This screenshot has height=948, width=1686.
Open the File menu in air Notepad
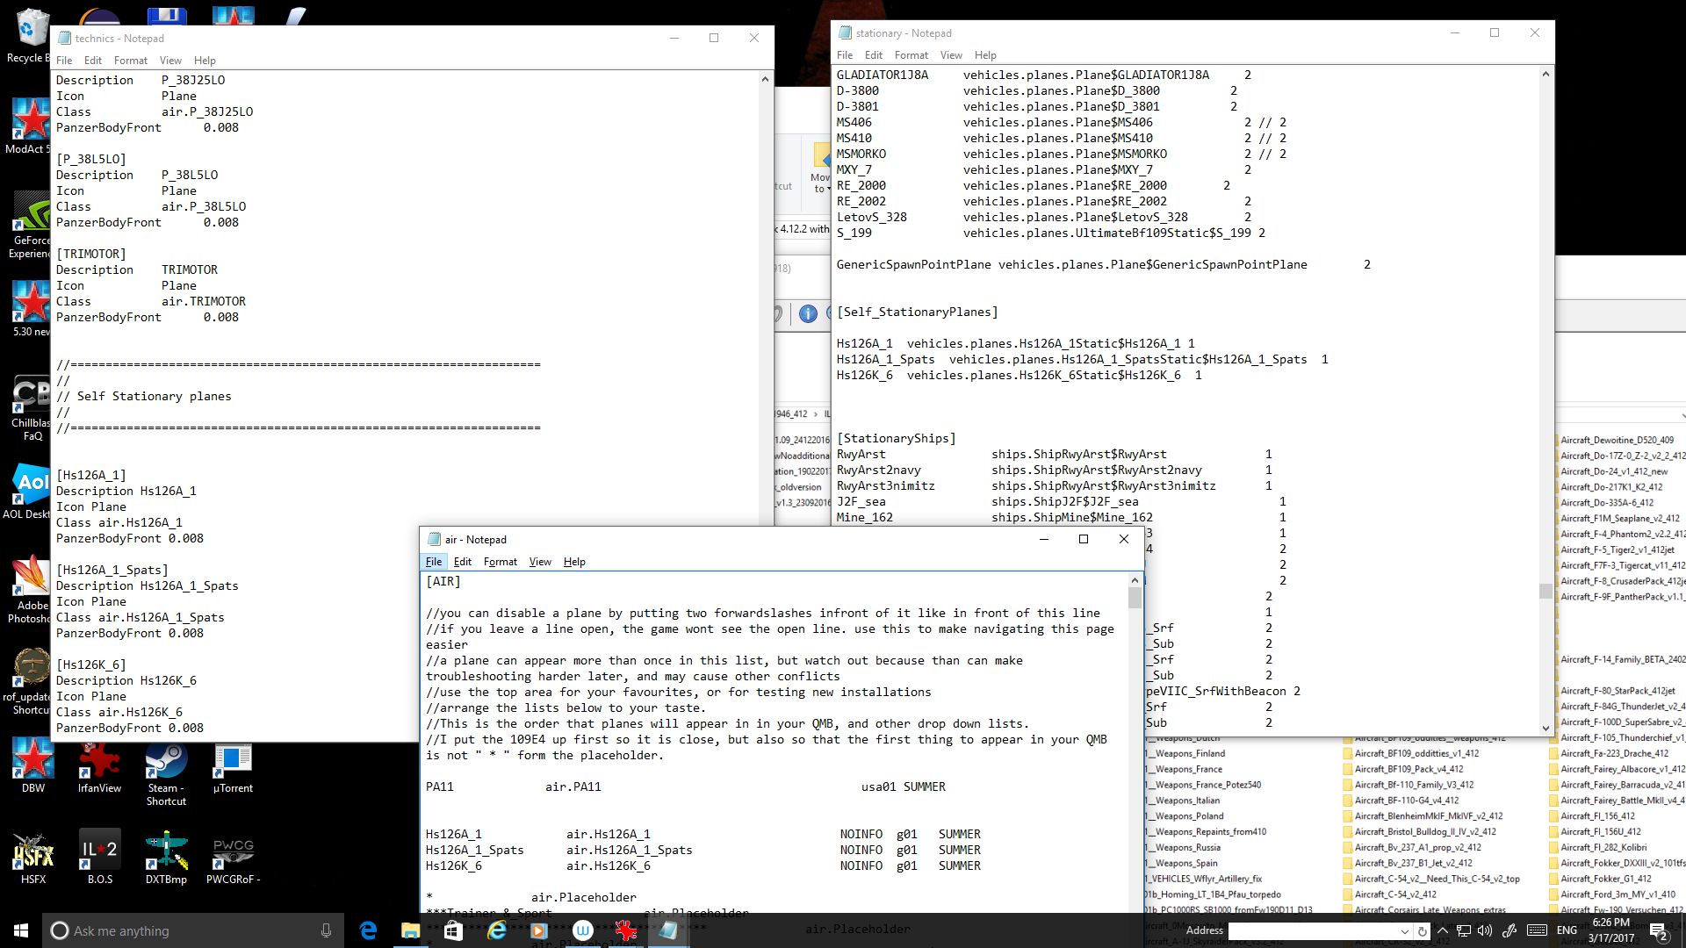[x=434, y=562]
